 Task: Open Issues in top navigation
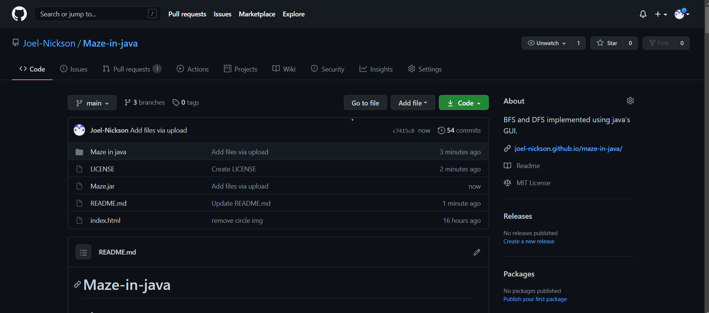tap(222, 14)
